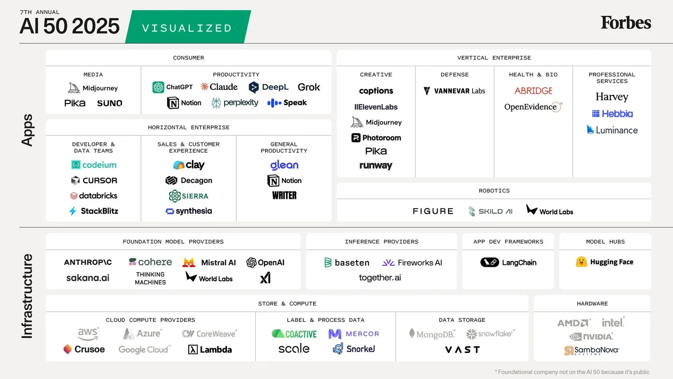
Task: Click the Crusoe logo
Action: (x=84, y=349)
